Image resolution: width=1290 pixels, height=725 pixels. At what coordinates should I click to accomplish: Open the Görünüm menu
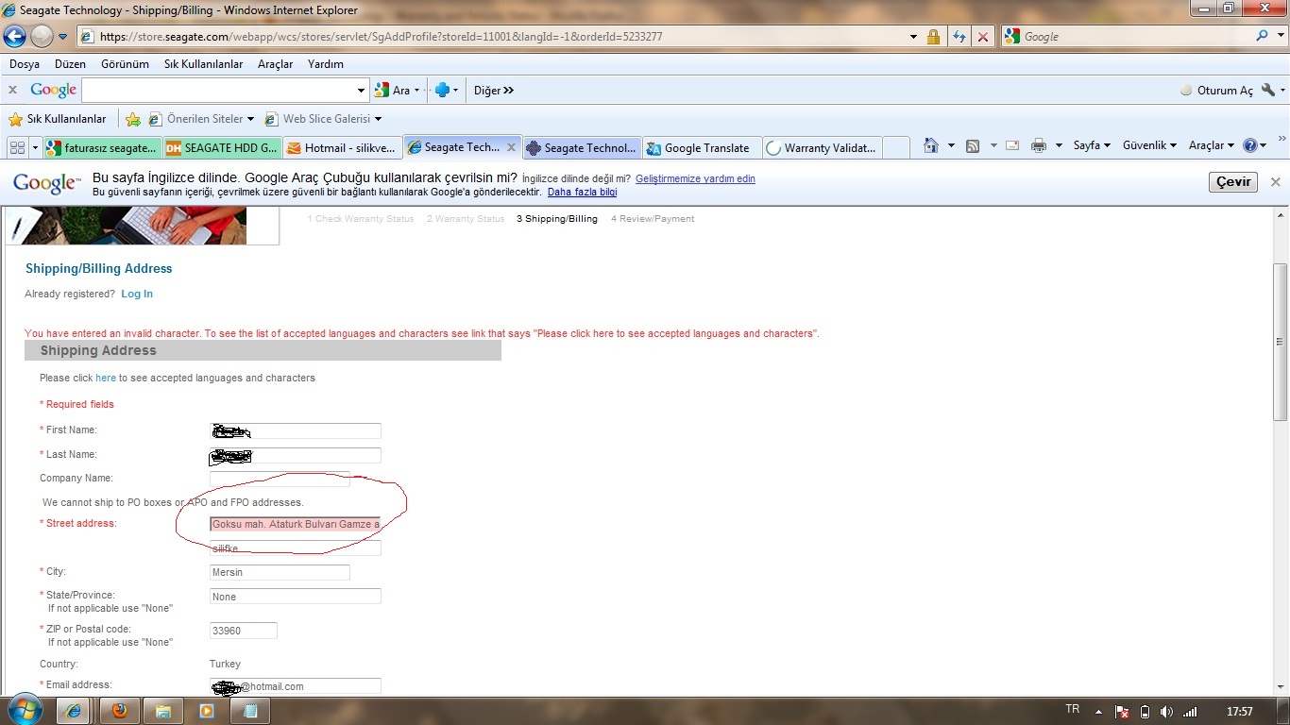[125, 64]
